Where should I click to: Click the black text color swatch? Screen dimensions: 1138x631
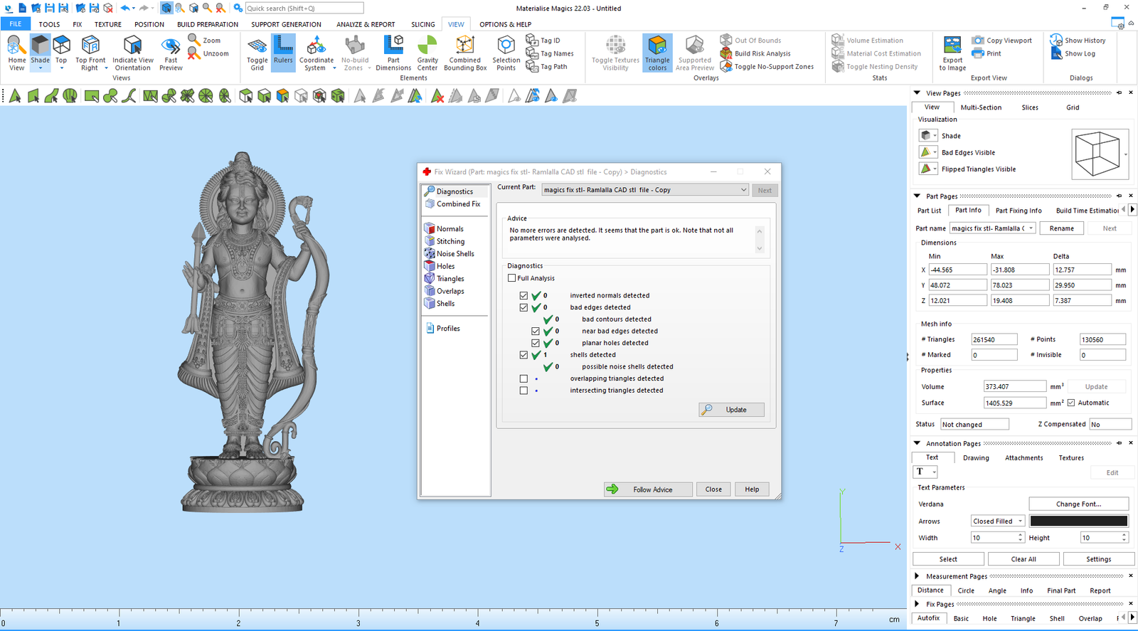(x=1078, y=521)
